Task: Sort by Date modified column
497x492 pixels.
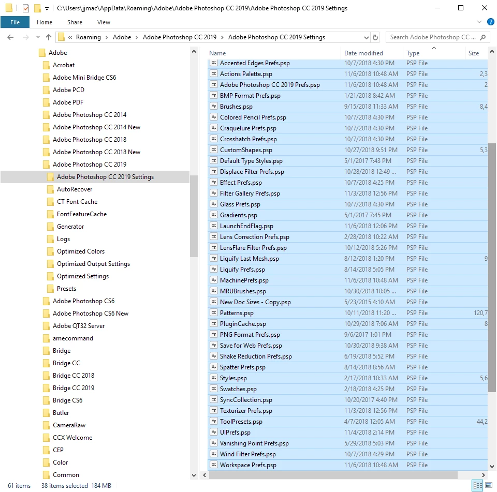Action: coord(363,53)
